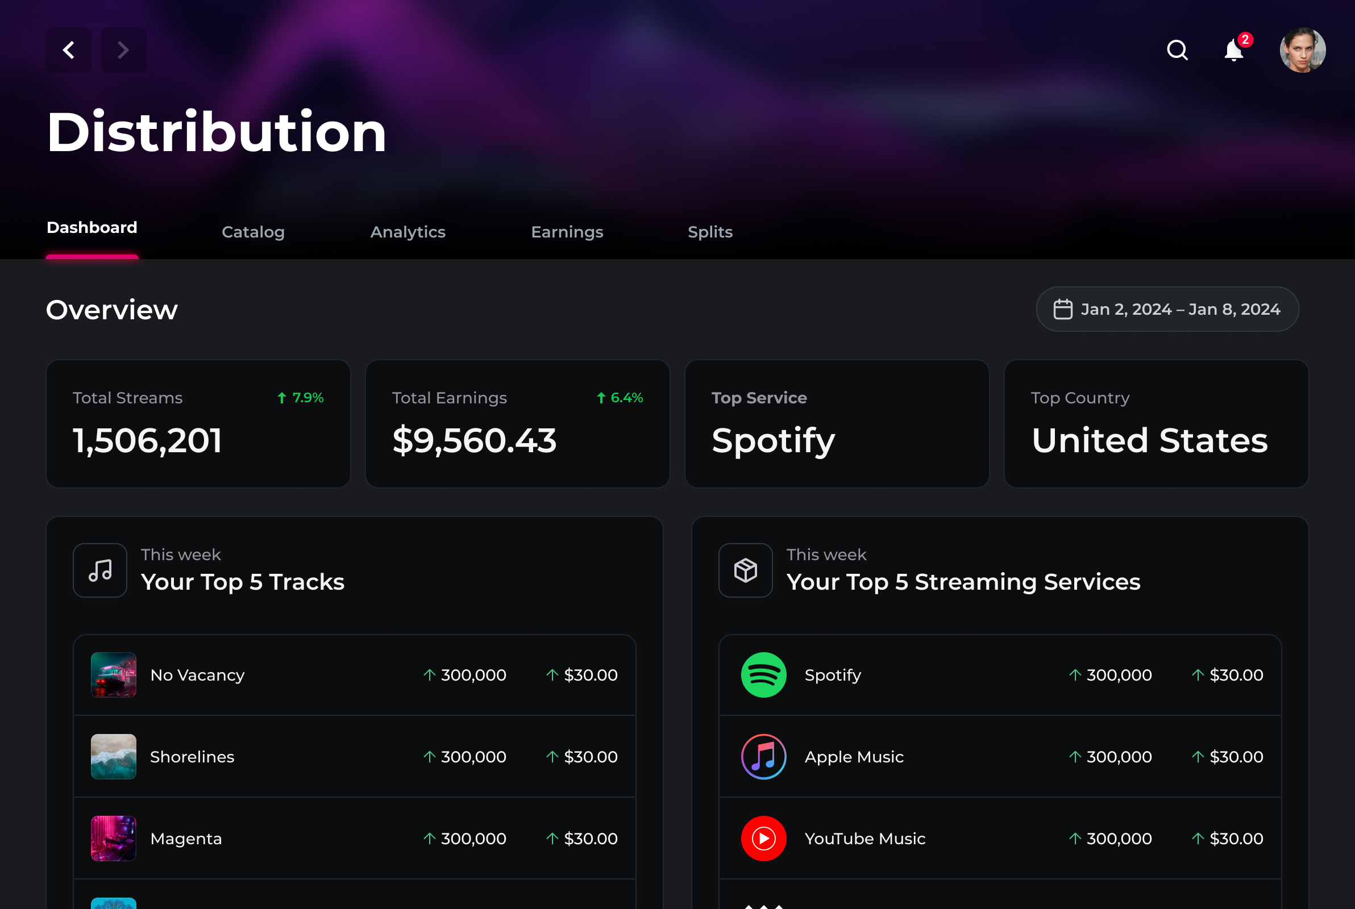The width and height of the screenshot is (1355, 909).
Task: Switch to the Splits tab
Action: [710, 232]
